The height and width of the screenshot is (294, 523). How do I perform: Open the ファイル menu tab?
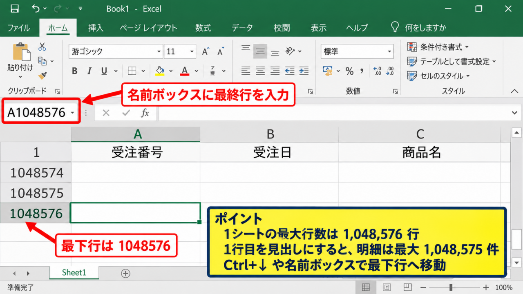pyautogui.click(x=18, y=28)
